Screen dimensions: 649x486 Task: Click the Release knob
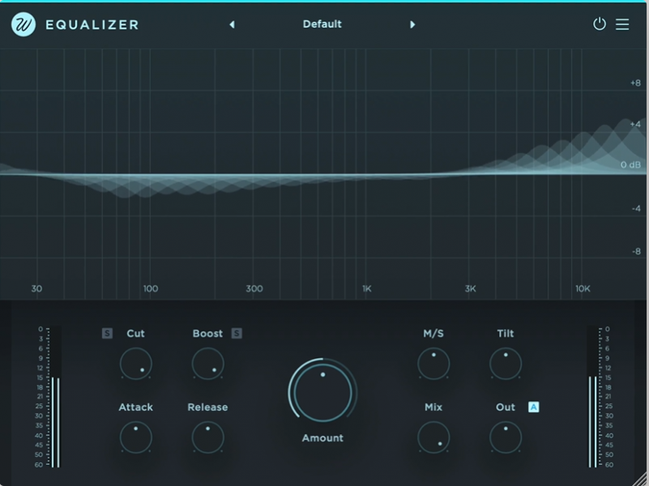(207, 437)
